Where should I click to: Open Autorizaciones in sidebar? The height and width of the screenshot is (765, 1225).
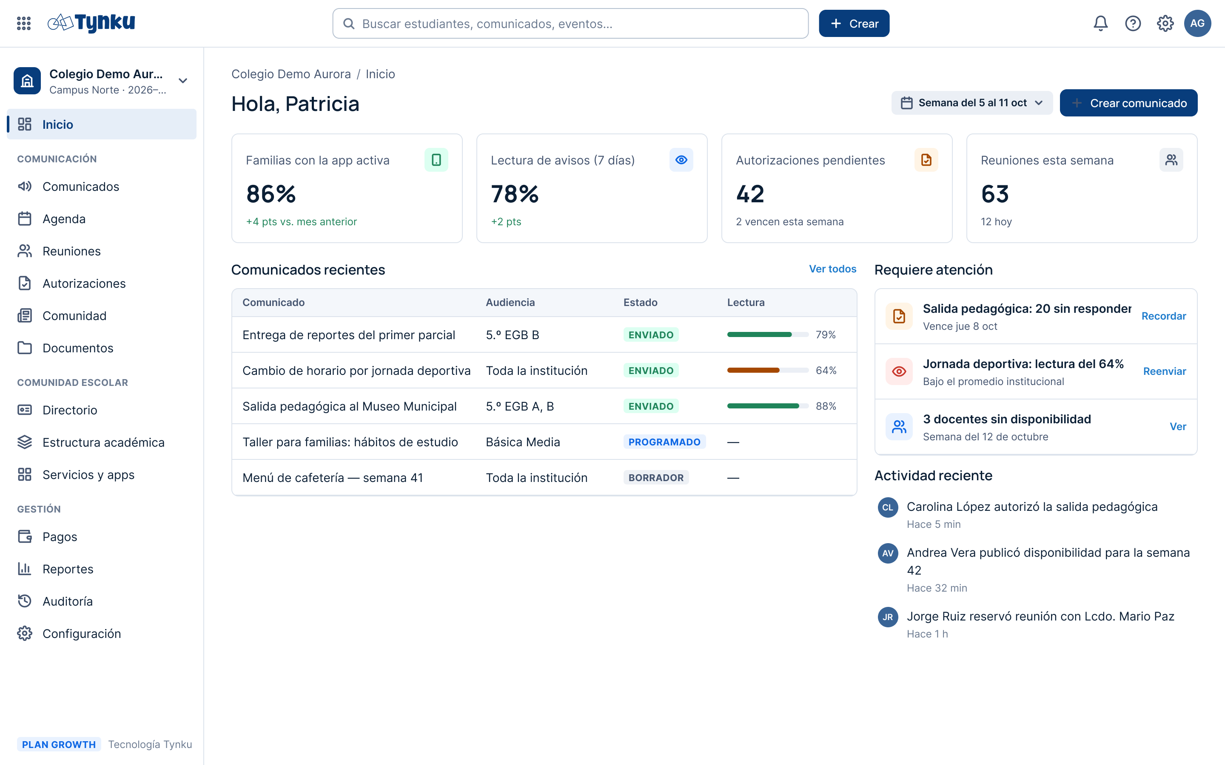[x=102, y=283]
